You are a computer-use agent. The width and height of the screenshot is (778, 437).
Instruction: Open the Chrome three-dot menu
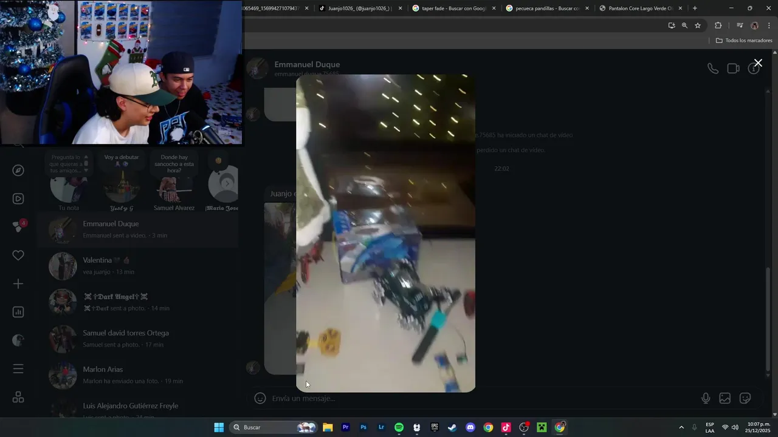[769, 25]
